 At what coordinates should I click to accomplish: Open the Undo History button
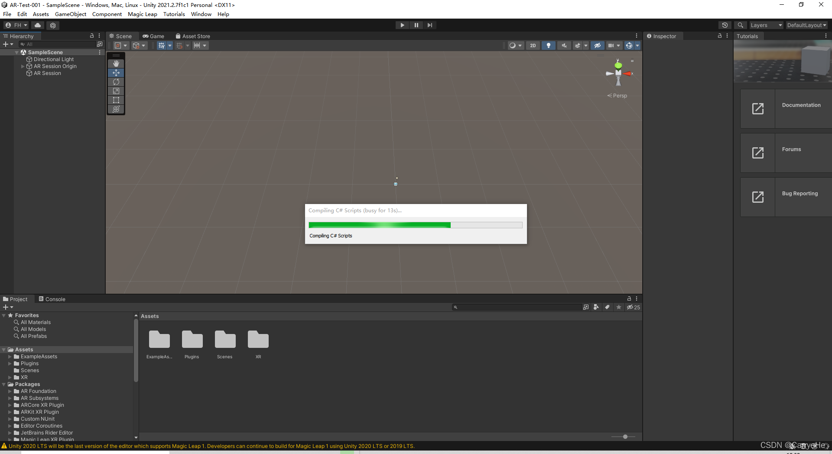[725, 25]
